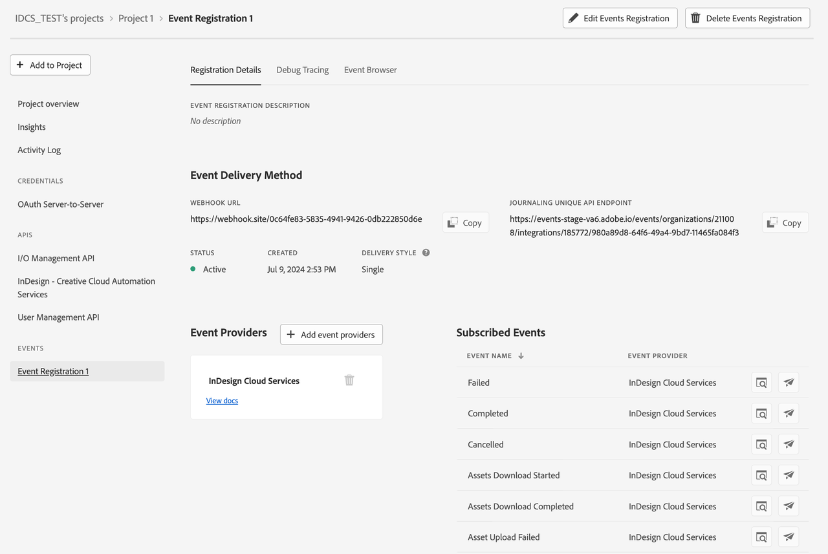
Task: Open Activity Log in sidebar
Action: point(39,150)
